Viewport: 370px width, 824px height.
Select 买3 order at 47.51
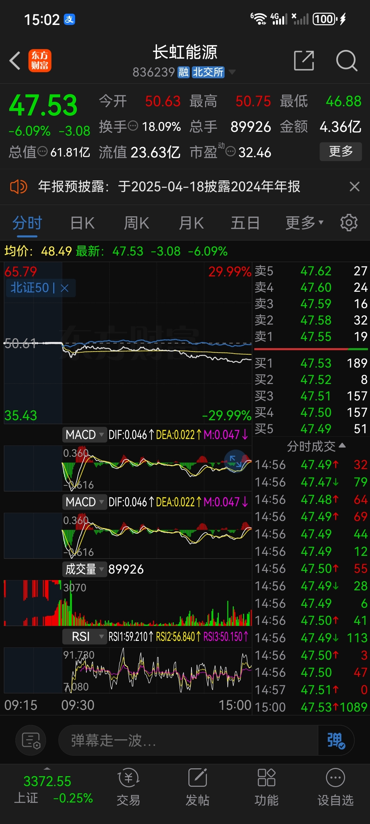(311, 396)
